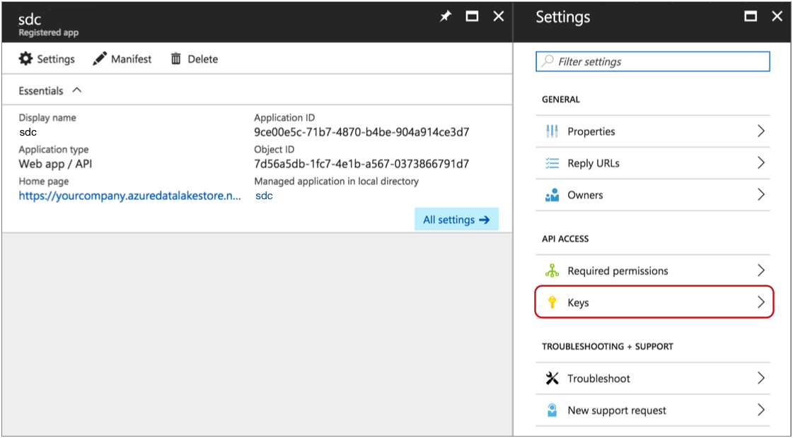Viewport: 793px width, 438px height.
Task: Click the Required permissions tree icon
Action: (552, 271)
